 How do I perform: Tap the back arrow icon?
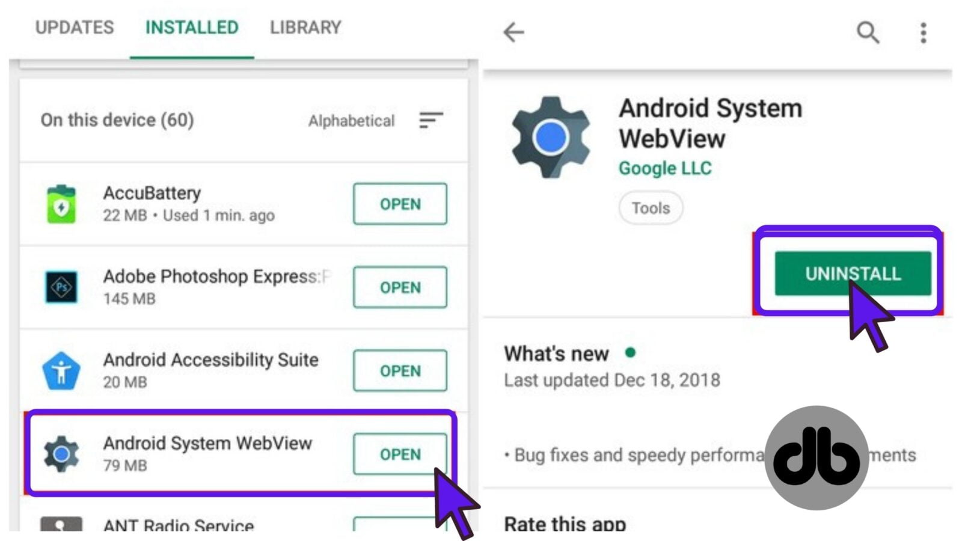point(513,32)
